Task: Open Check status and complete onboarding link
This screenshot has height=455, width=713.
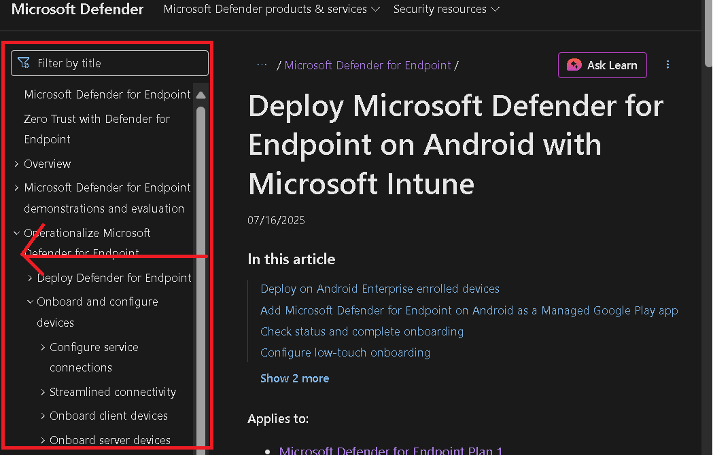Action: [x=362, y=331]
